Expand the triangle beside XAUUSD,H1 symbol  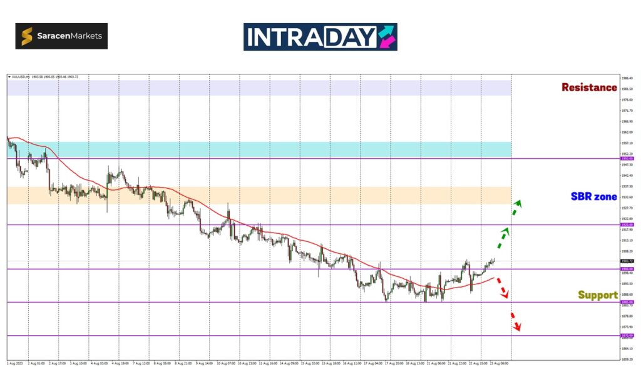[9, 77]
